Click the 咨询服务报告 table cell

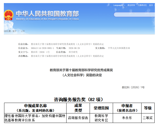pos(78,118)
